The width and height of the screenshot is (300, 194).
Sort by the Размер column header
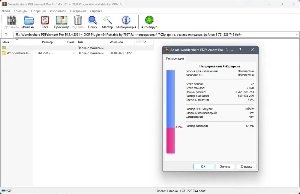pyautogui.click(x=43, y=42)
